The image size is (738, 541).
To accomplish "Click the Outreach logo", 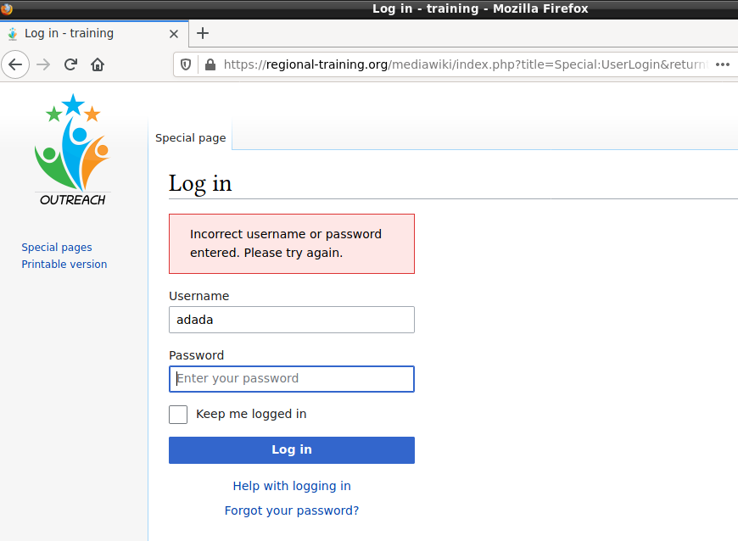I will click(73, 150).
